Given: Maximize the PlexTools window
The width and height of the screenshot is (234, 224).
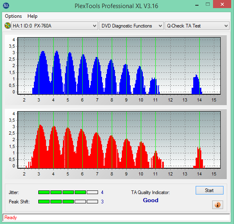Looking at the screenshot, I should click(208, 4).
